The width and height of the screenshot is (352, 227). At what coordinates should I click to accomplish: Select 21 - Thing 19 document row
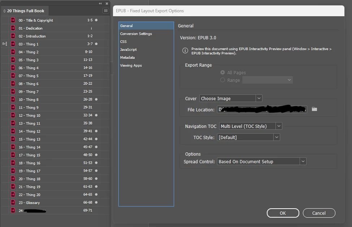55,187
